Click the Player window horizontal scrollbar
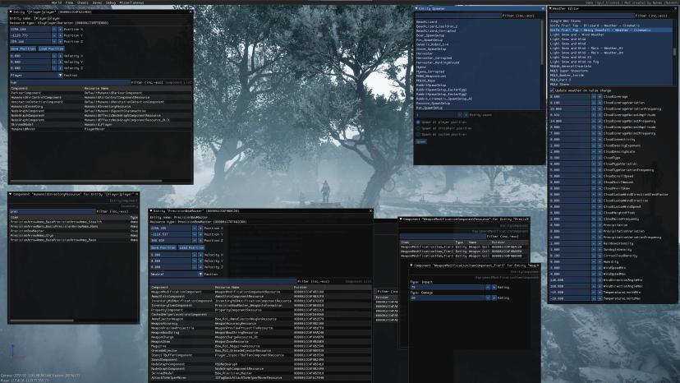The image size is (680, 383). pos(86,181)
